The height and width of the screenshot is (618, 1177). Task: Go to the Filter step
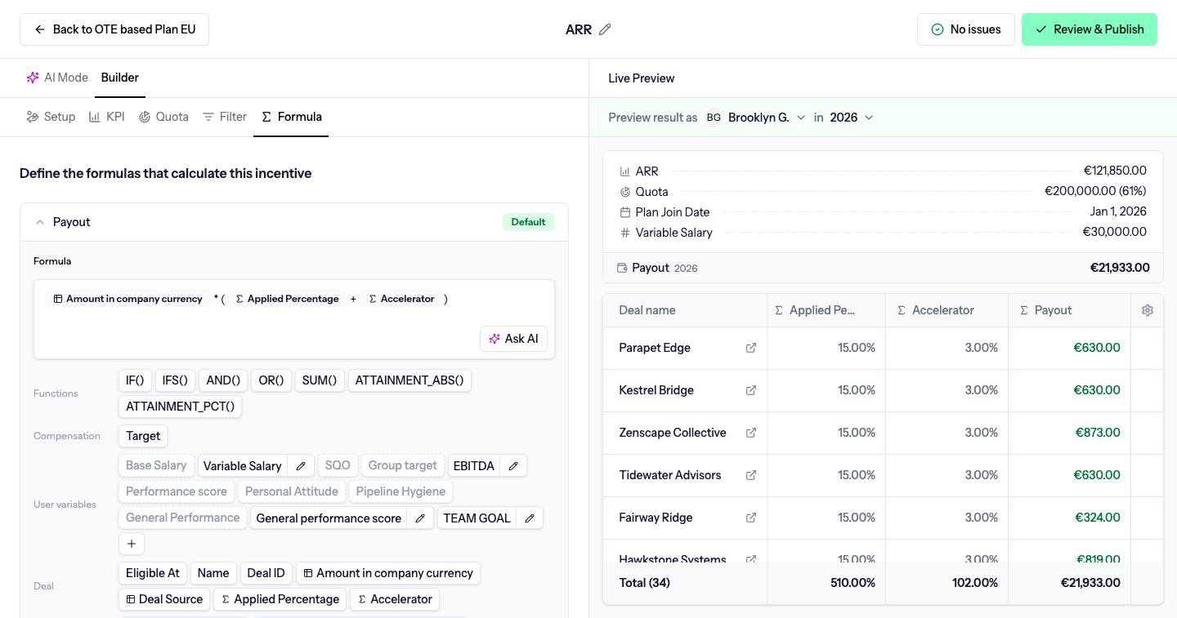point(225,117)
